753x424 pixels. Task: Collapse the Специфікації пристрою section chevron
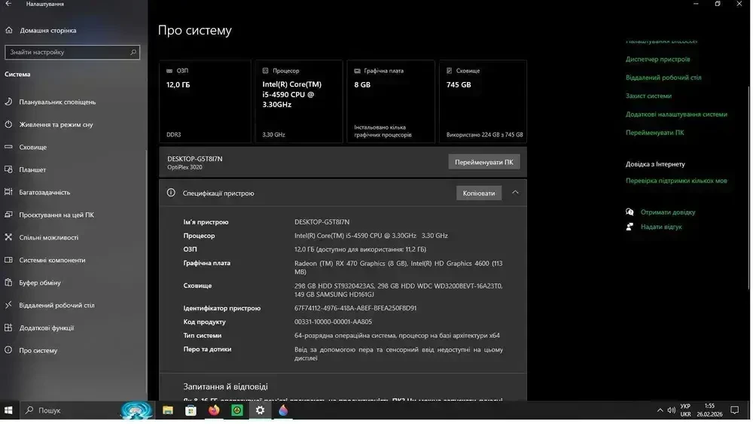point(515,193)
